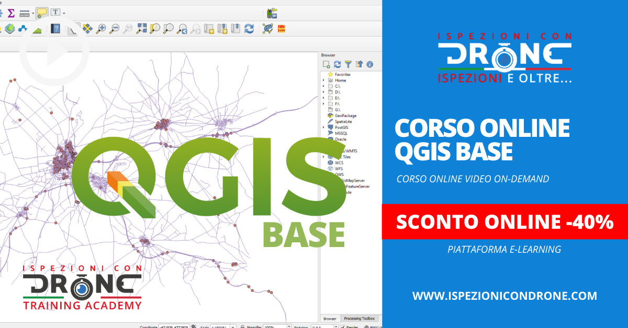Click the Magnifier percentage field
The width and height of the screenshot is (628, 328).
click(x=275, y=326)
